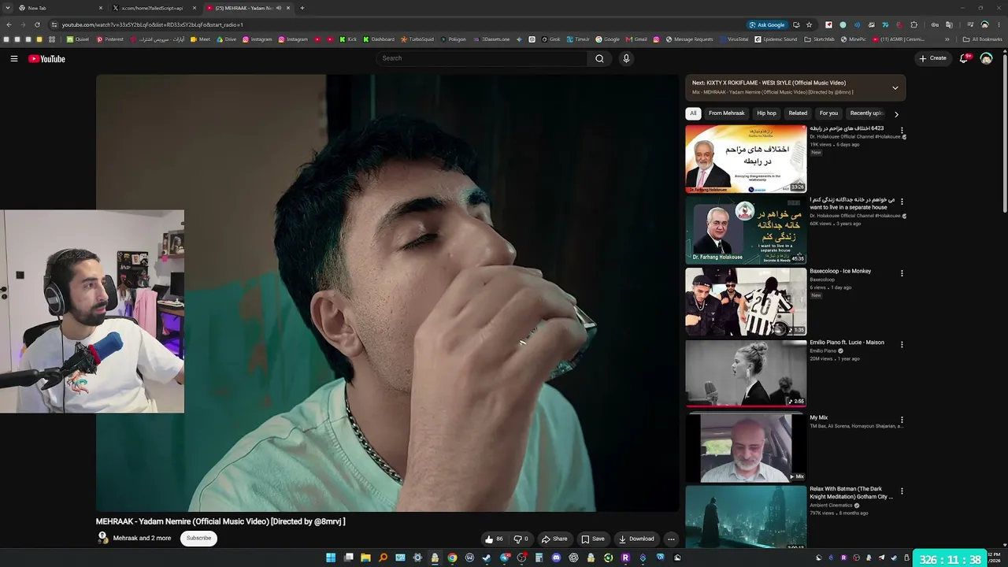Go to YouTube home via logo
The height and width of the screenshot is (567, 1008).
coord(46,58)
